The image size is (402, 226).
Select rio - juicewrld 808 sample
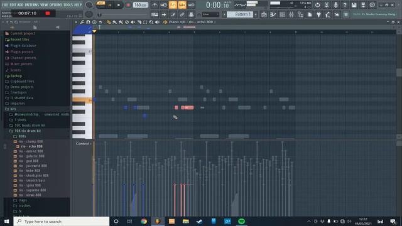click(x=33, y=166)
